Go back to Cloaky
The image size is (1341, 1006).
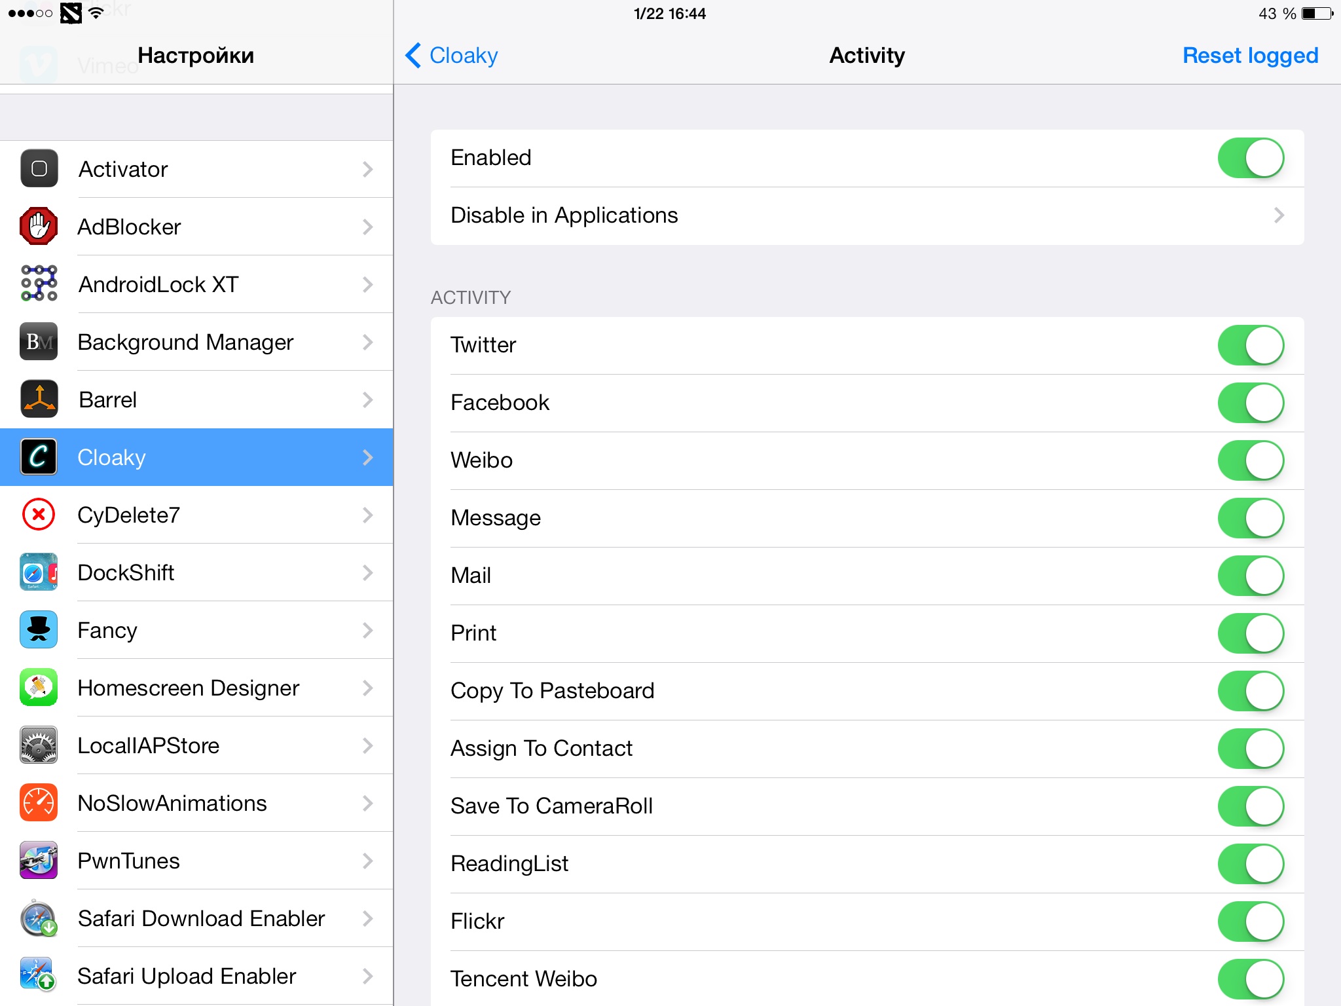[452, 56]
